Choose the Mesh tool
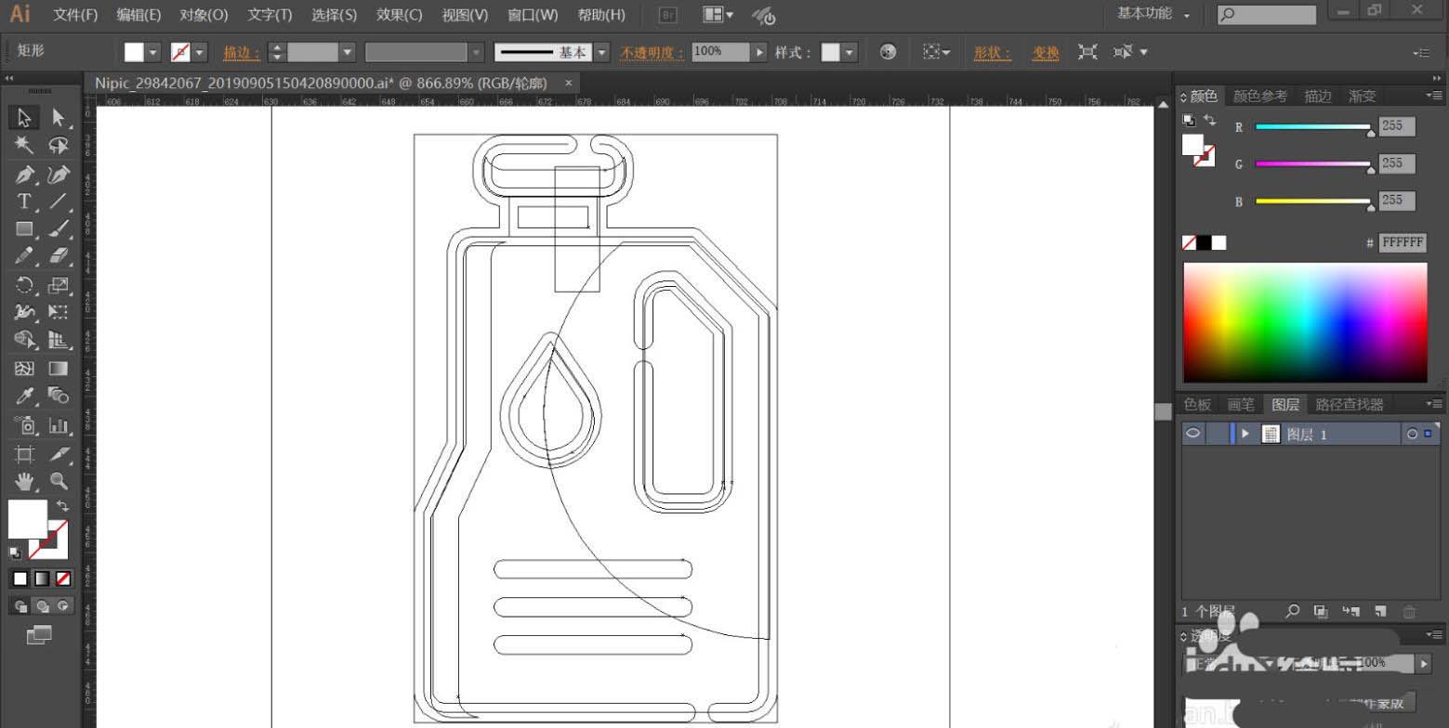 pyautogui.click(x=24, y=369)
